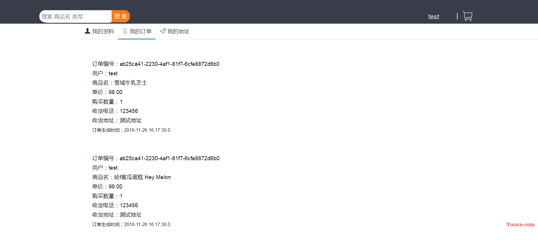Click product name 雪域牛乳芝士
The height and width of the screenshot is (240, 538).
(130, 83)
